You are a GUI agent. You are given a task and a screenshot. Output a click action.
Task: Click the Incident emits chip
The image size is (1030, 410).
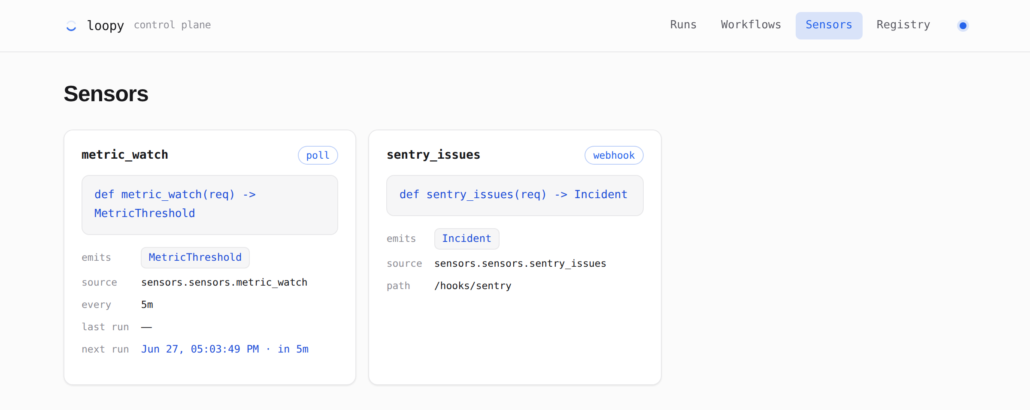pos(467,238)
